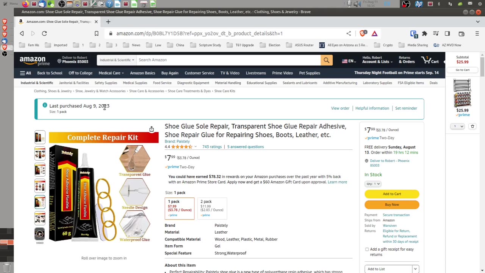
Task: Select the 2 pack size option
Action: [x=212, y=209]
